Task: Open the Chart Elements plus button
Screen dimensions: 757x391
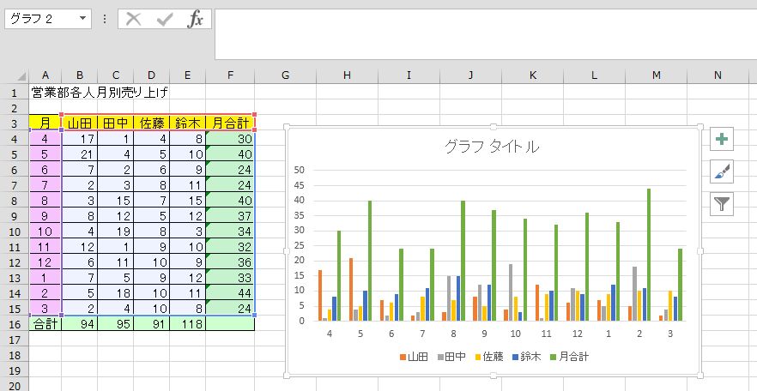Action: pos(722,140)
